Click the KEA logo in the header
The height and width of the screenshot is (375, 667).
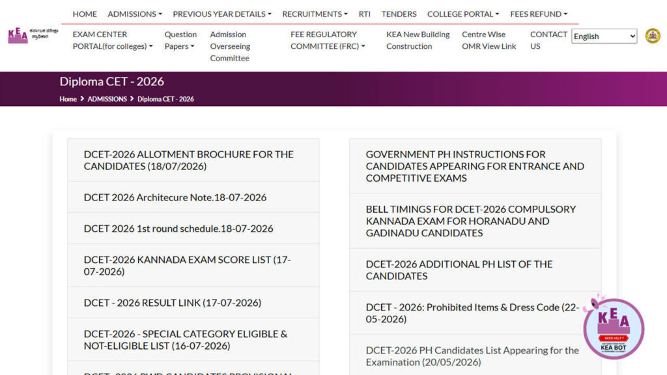click(33, 36)
